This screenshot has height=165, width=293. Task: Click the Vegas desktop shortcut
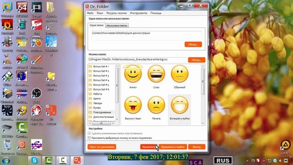[37, 10]
